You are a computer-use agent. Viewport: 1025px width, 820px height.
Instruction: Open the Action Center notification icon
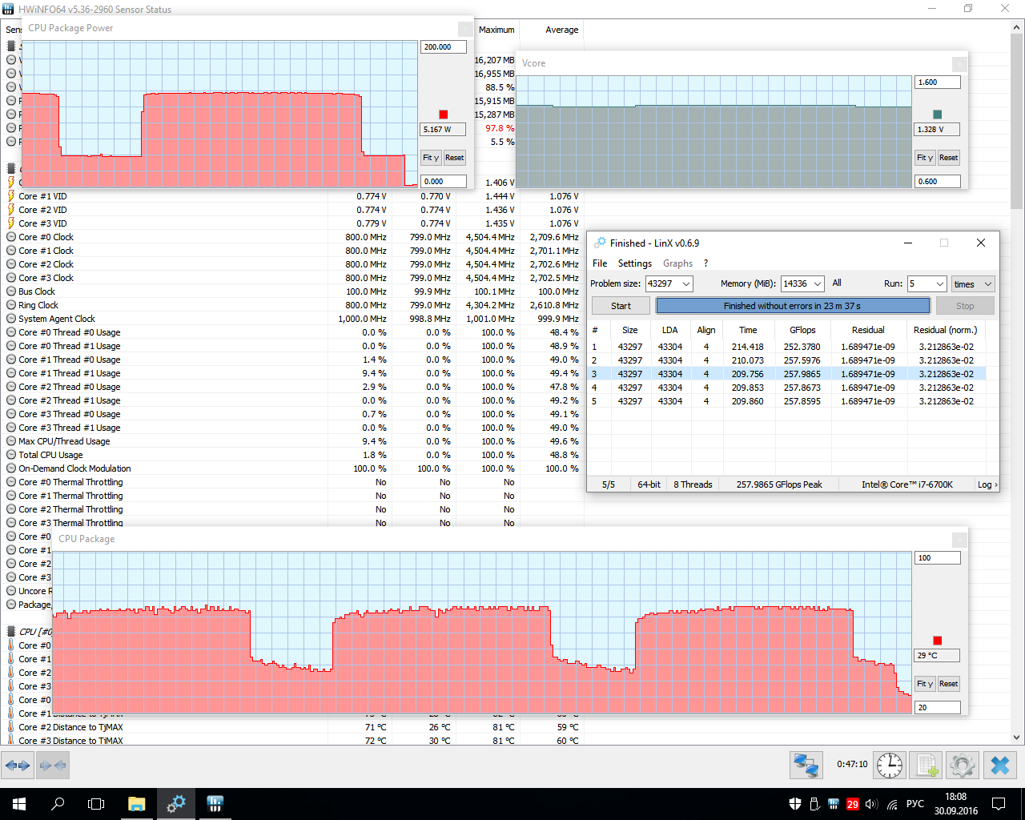click(999, 804)
